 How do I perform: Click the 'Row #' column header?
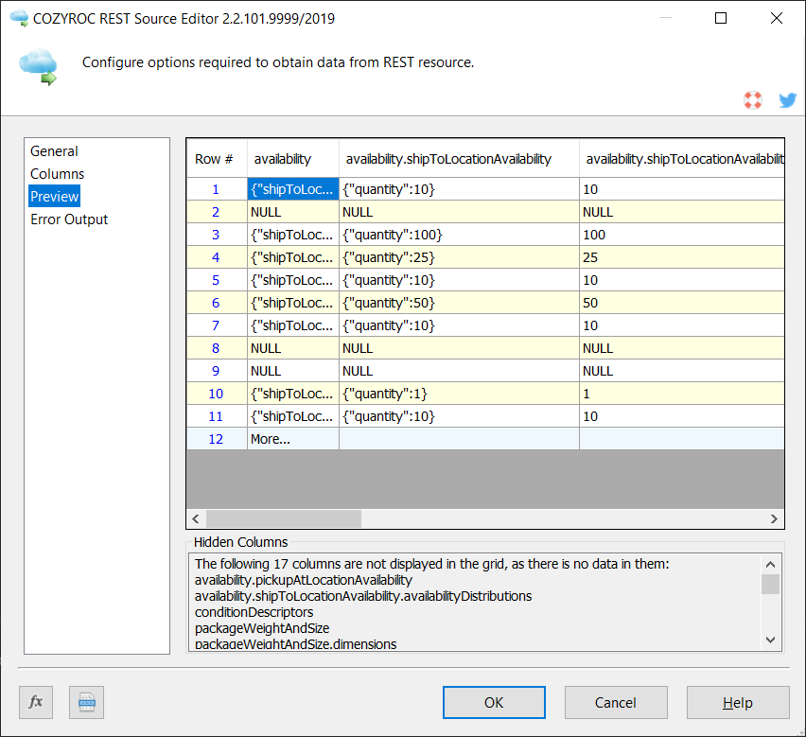(217, 159)
